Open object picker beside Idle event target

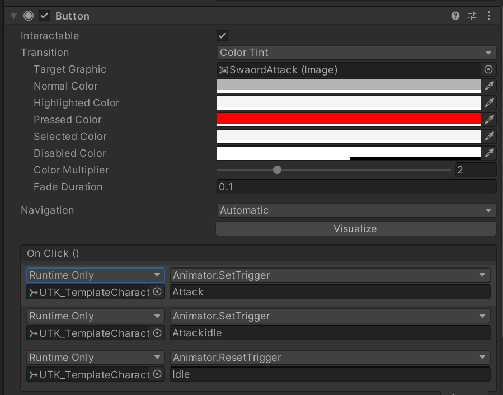(157, 374)
